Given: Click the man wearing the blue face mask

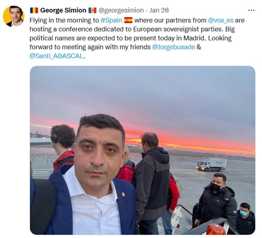Looking at the screenshot, I should click(x=245, y=218).
